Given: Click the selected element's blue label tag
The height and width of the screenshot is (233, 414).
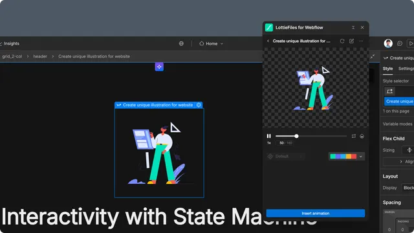Looking at the screenshot, I should (x=158, y=105).
